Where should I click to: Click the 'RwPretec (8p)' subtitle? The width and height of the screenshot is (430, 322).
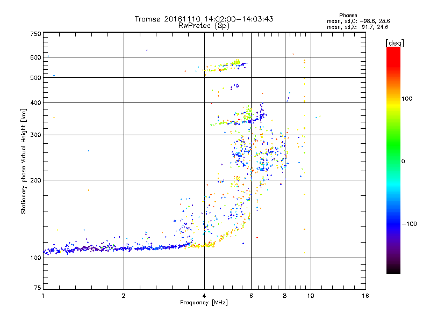point(204,26)
